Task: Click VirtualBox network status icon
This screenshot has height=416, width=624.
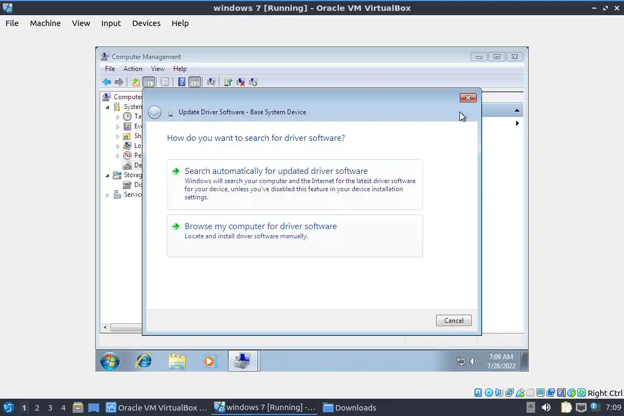Action: pos(509,393)
